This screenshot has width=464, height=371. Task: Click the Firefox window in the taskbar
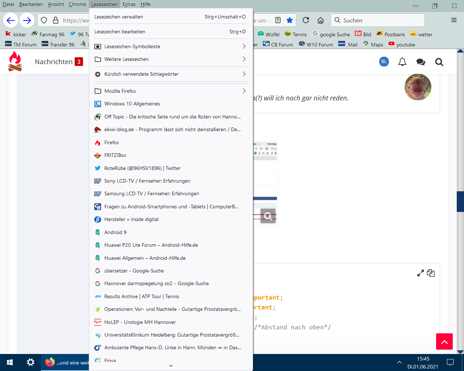tap(65, 362)
